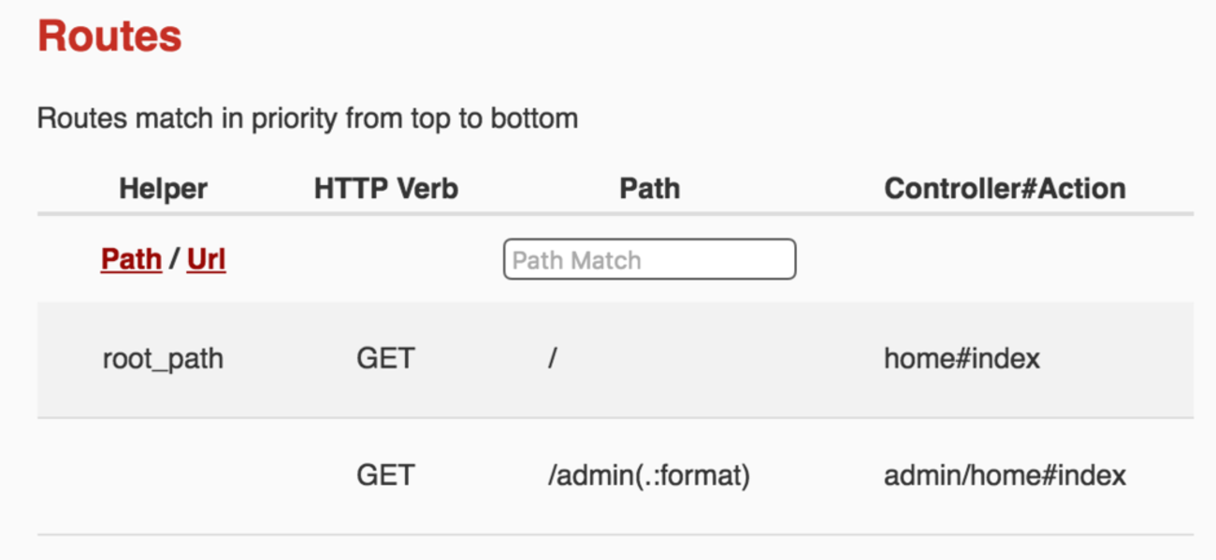This screenshot has width=1216, height=560.
Task: Click GET verb in root_path row
Action: (x=385, y=359)
